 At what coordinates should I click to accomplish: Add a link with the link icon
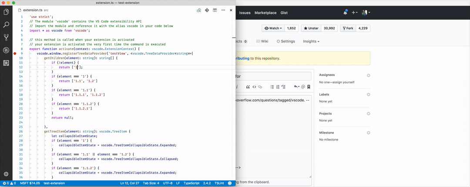(260, 87)
